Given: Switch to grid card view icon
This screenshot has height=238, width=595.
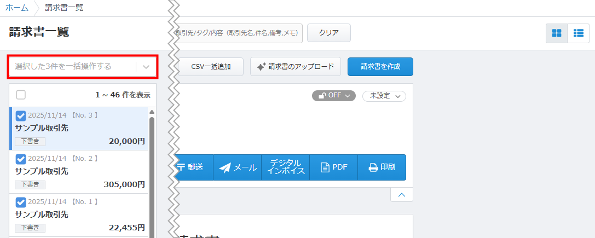Looking at the screenshot, I should pos(556,33).
